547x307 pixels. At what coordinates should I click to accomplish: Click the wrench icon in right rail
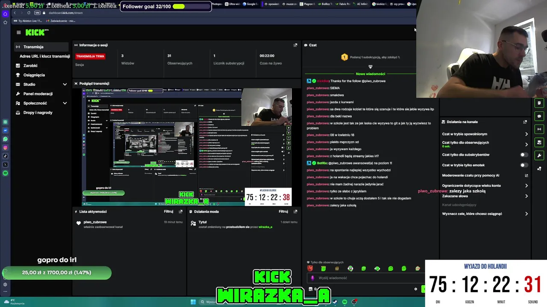pos(539,156)
